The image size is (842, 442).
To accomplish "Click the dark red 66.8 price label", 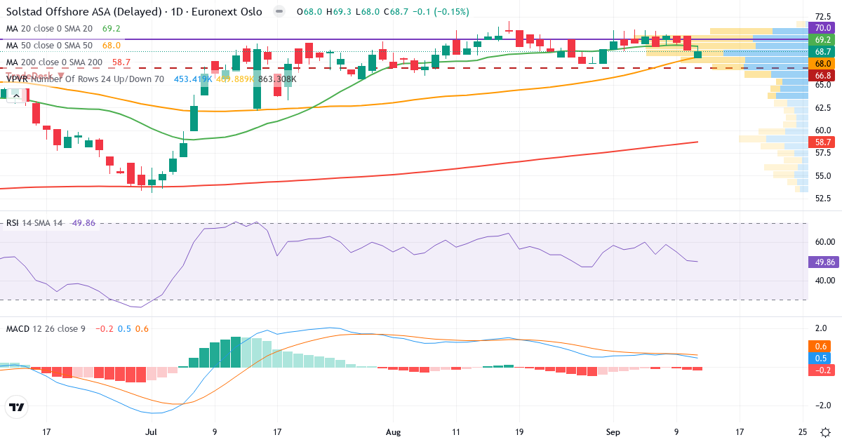I will tap(823, 75).
